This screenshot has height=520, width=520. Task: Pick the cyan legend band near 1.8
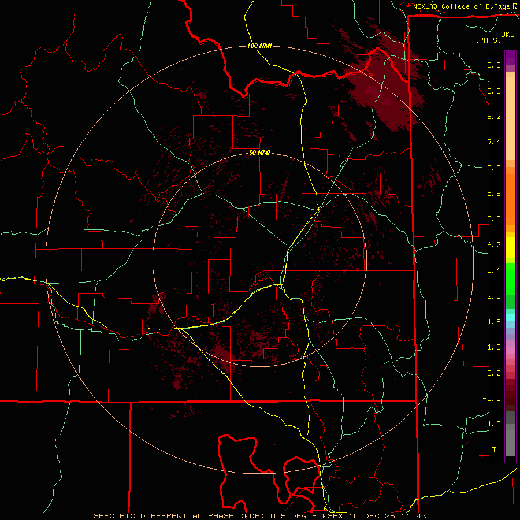coord(510,318)
